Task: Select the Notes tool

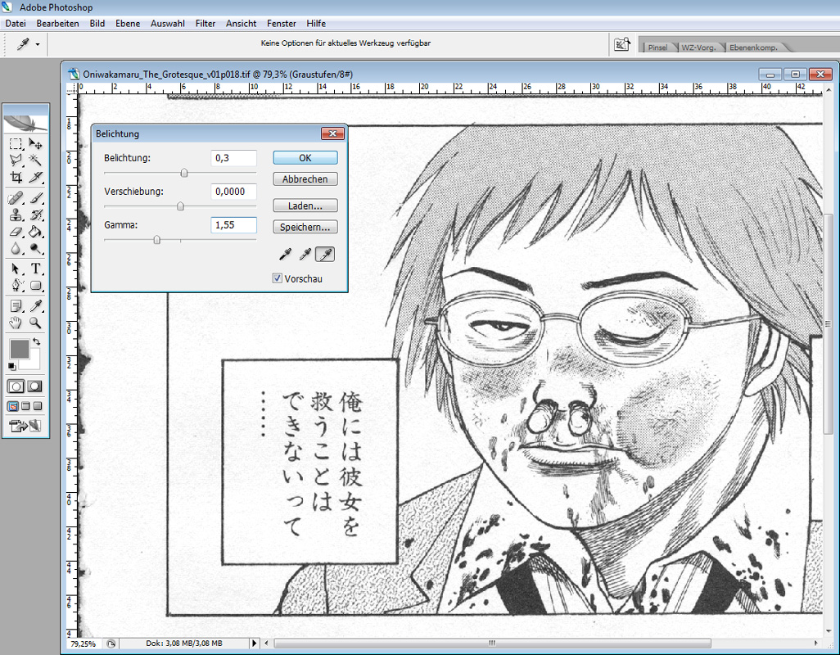Action: [16, 306]
